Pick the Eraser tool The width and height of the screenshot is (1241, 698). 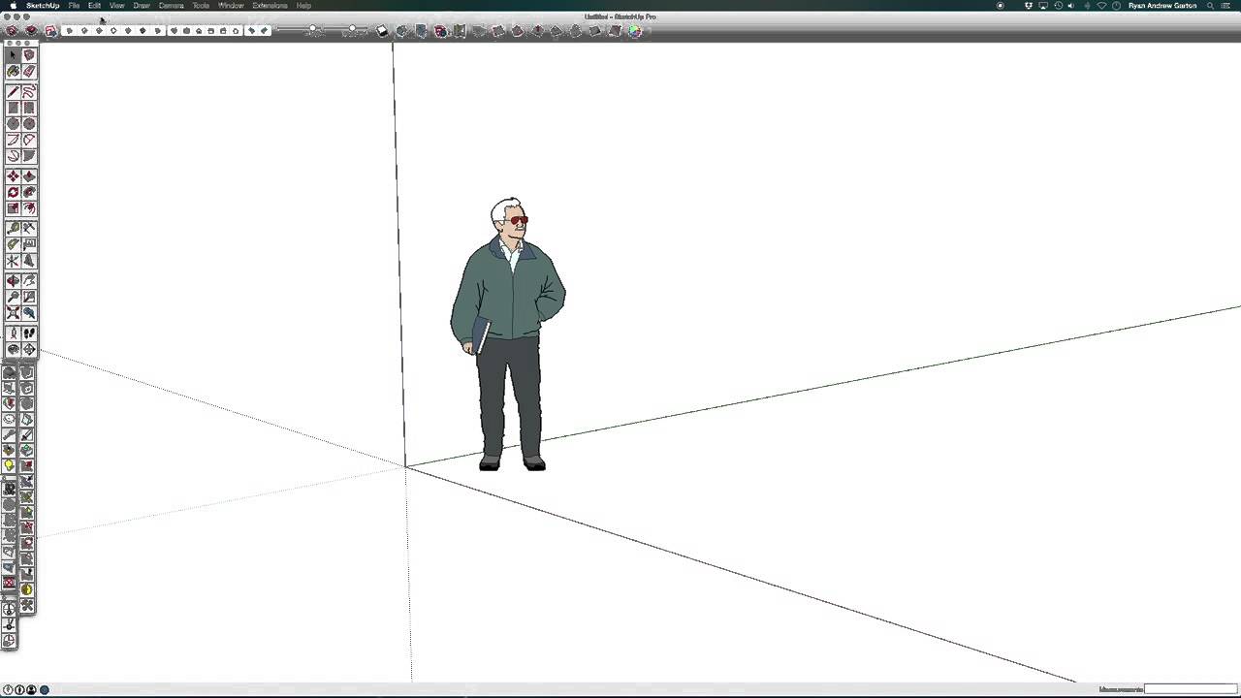pos(29,72)
